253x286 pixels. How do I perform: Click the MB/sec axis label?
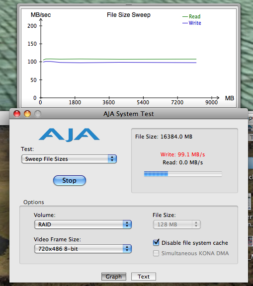(x=41, y=15)
